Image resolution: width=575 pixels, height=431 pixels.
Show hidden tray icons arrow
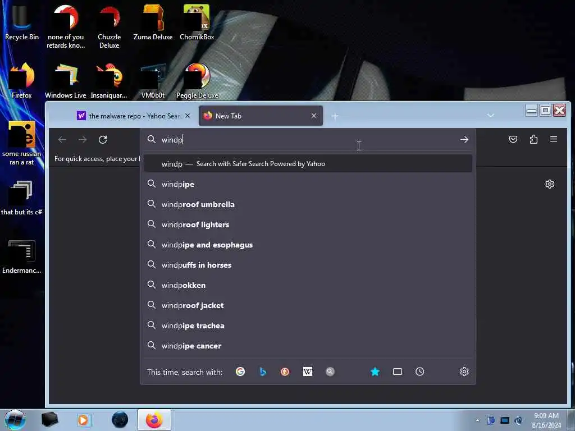[x=477, y=420]
